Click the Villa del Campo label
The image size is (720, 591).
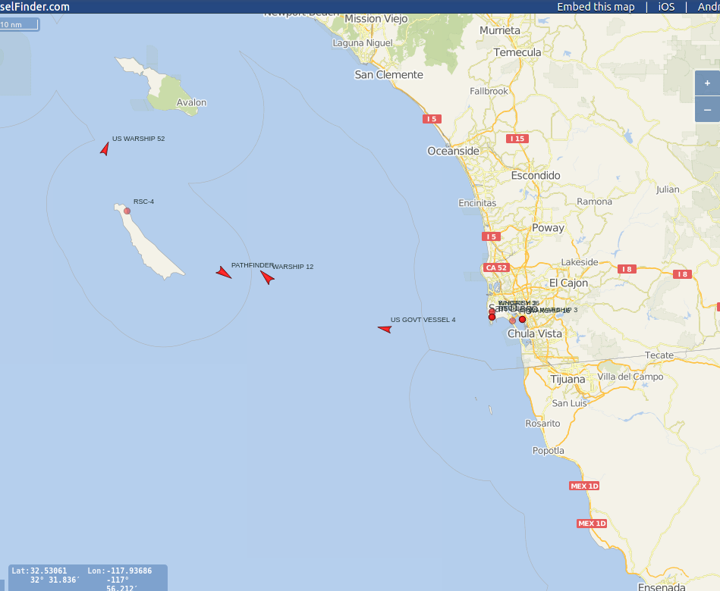coord(630,377)
